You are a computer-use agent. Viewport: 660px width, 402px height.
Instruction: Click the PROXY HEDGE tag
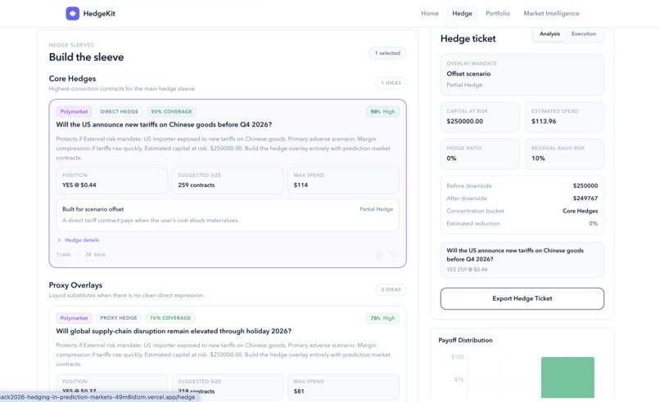coord(119,318)
